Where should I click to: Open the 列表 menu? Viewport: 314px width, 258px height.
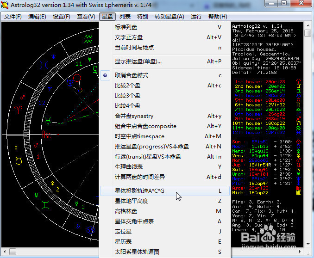(125, 17)
